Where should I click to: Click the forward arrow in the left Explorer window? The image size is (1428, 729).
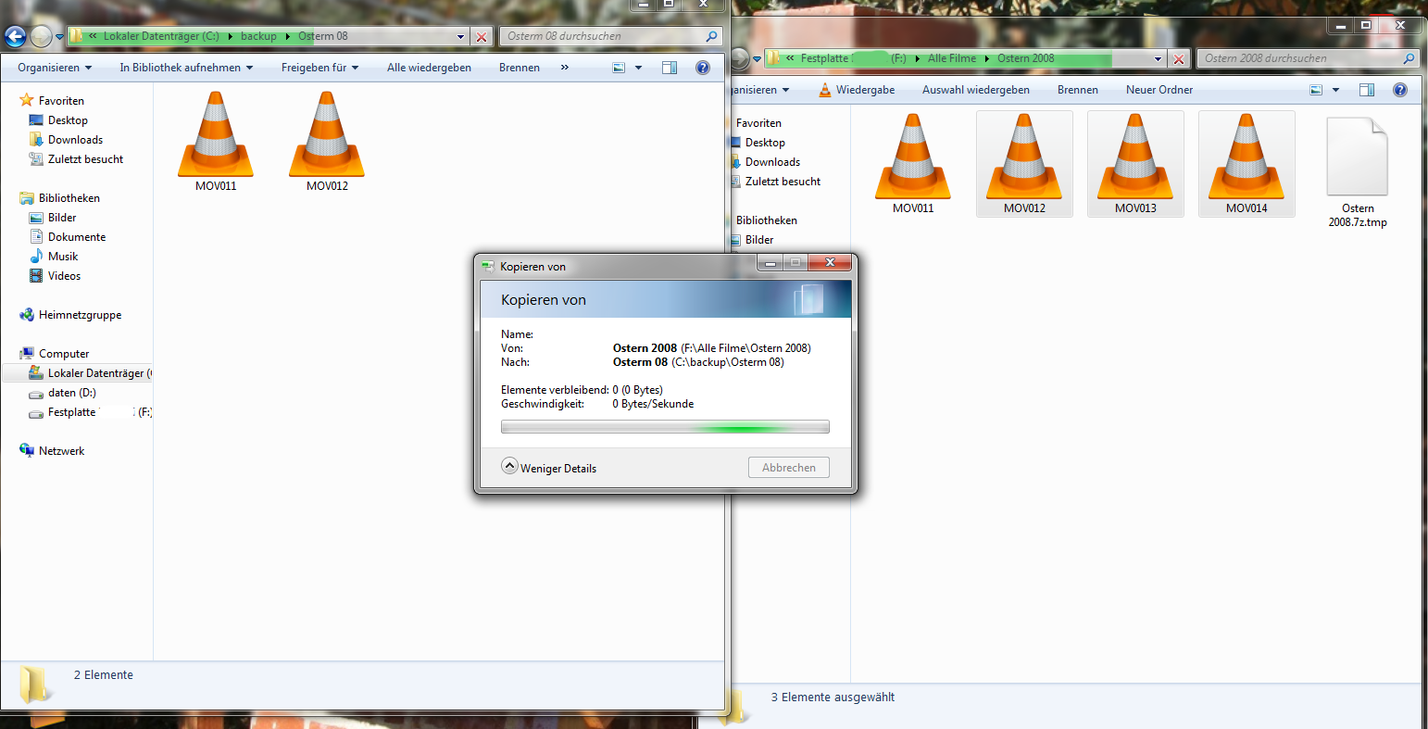41,37
